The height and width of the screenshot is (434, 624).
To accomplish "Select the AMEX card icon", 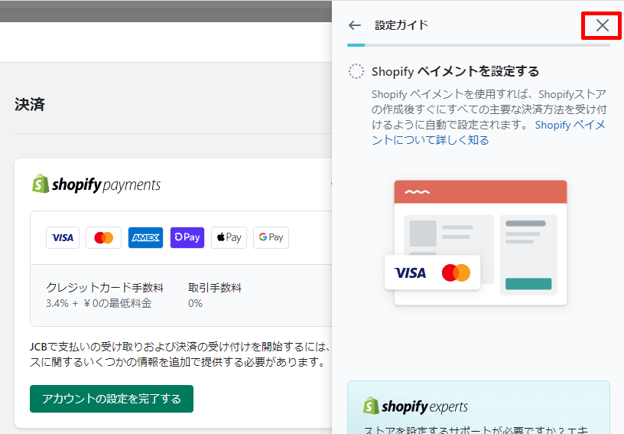I will pos(145,238).
